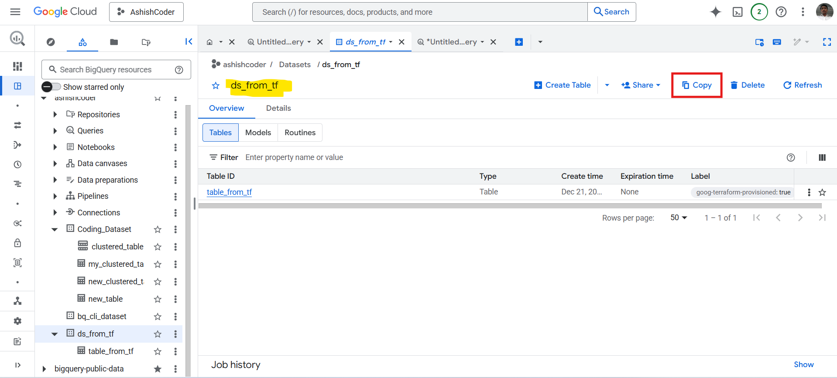Toggle Show starred only switch
This screenshot has width=837, height=378.
[51, 87]
